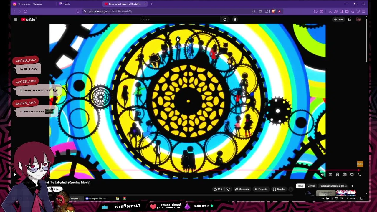Viewport: 377px width, 212px height.
Task: Enter fullscreen video mode
Action: coord(359,175)
